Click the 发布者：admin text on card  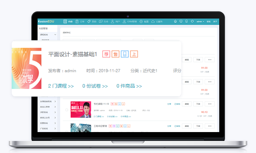point(62,70)
